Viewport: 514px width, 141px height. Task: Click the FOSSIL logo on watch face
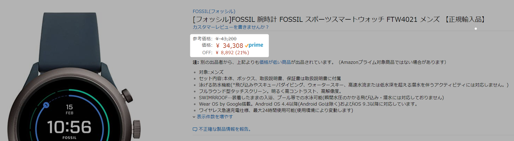[69, 138]
